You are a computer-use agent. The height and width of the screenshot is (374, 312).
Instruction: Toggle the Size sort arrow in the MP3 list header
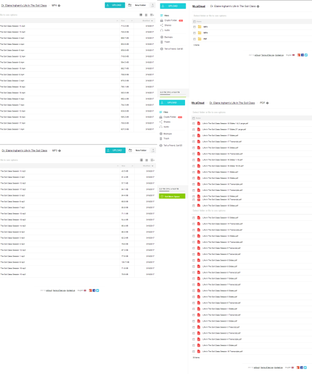[132, 166]
